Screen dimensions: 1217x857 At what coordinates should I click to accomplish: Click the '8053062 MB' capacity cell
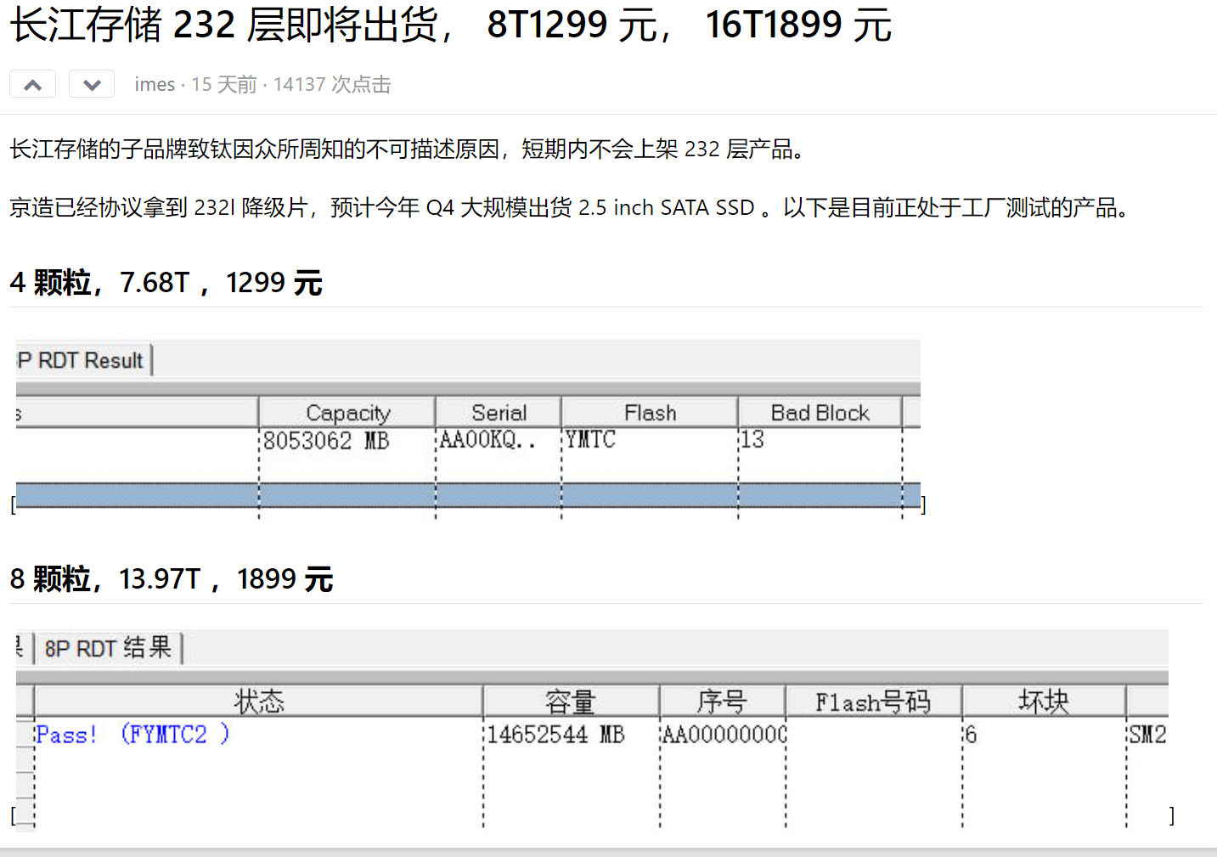pos(326,441)
